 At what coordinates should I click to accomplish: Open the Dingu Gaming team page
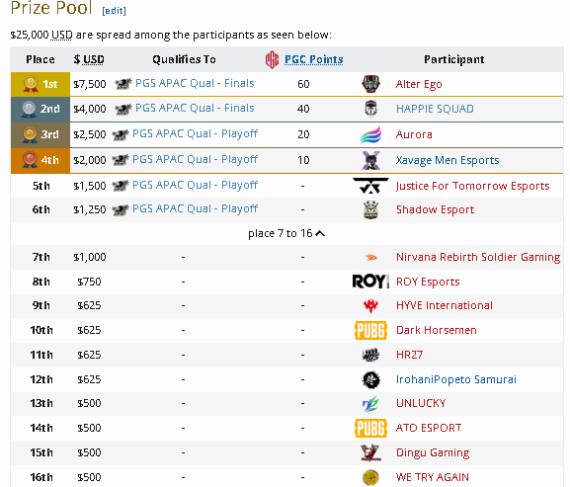[433, 452]
